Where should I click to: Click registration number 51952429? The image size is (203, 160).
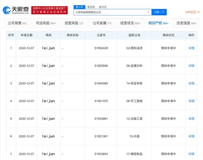(x=101, y=48)
